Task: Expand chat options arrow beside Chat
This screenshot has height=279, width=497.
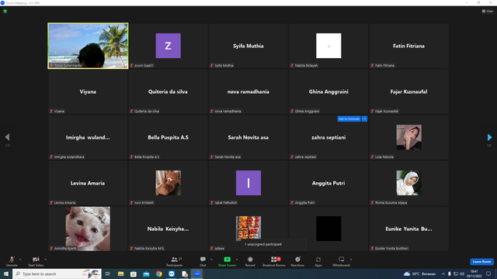Action: [211, 260]
